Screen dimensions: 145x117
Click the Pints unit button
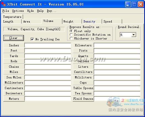click(x=83, y=50)
